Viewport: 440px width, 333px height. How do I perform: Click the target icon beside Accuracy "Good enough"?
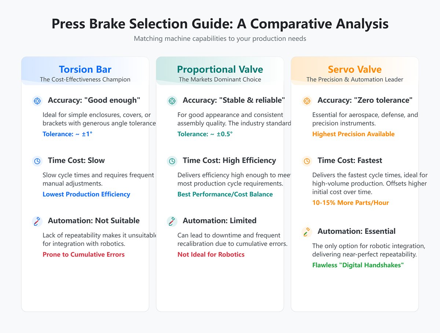[x=37, y=101]
